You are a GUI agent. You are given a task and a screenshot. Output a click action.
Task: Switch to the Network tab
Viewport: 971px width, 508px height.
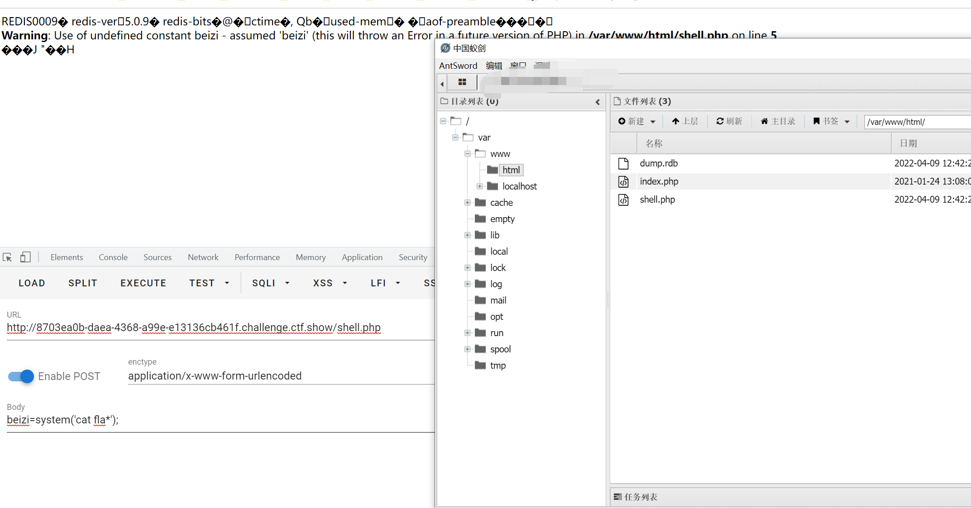coord(203,257)
